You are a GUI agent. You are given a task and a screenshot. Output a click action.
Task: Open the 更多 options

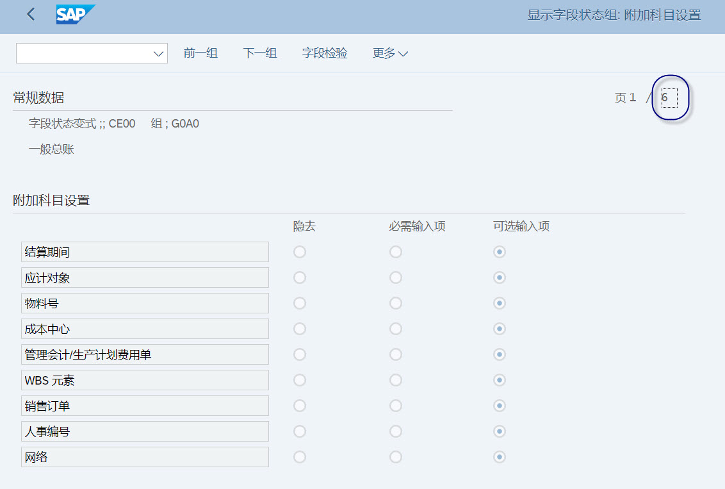click(390, 53)
